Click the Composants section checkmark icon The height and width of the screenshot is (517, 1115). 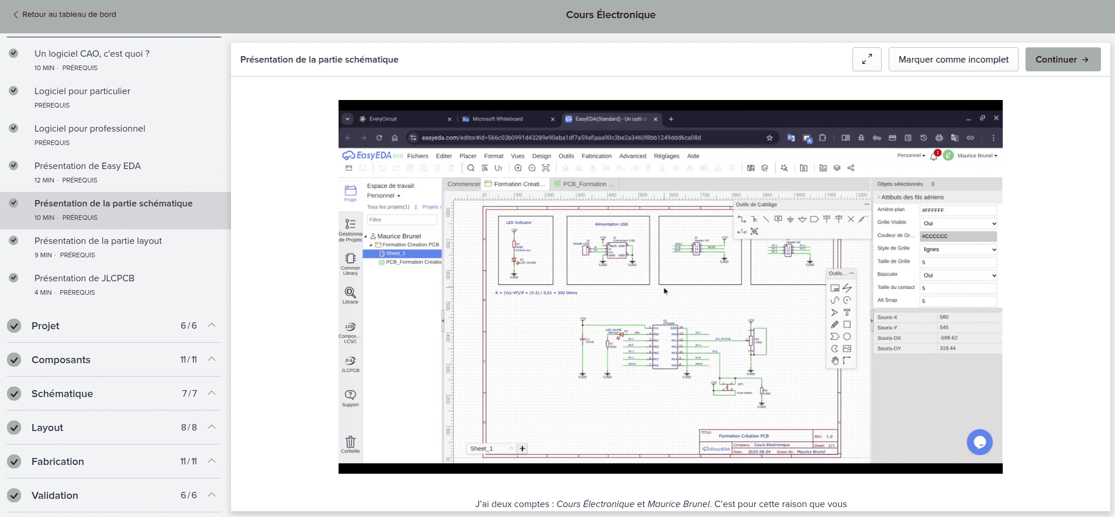click(x=15, y=360)
